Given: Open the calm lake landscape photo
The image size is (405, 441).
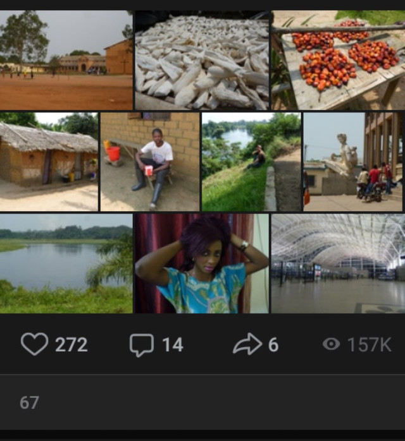Looking at the screenshot, I should [66, 263].
